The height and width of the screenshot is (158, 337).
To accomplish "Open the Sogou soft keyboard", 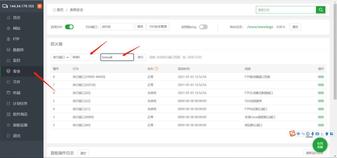I will [x=317, y=134].
